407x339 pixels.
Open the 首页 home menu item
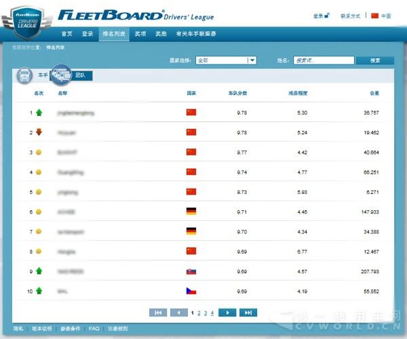coord(67,34)
